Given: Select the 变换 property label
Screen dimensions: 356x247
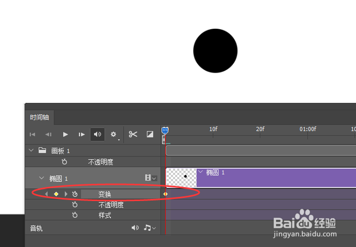Looking at the screenshot, I should tap(105, 194).
